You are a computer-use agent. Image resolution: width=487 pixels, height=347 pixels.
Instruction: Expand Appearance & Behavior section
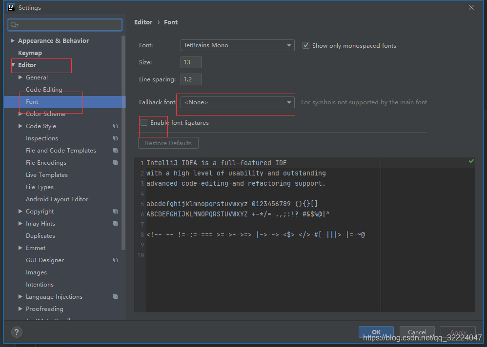tap(12, 40)
